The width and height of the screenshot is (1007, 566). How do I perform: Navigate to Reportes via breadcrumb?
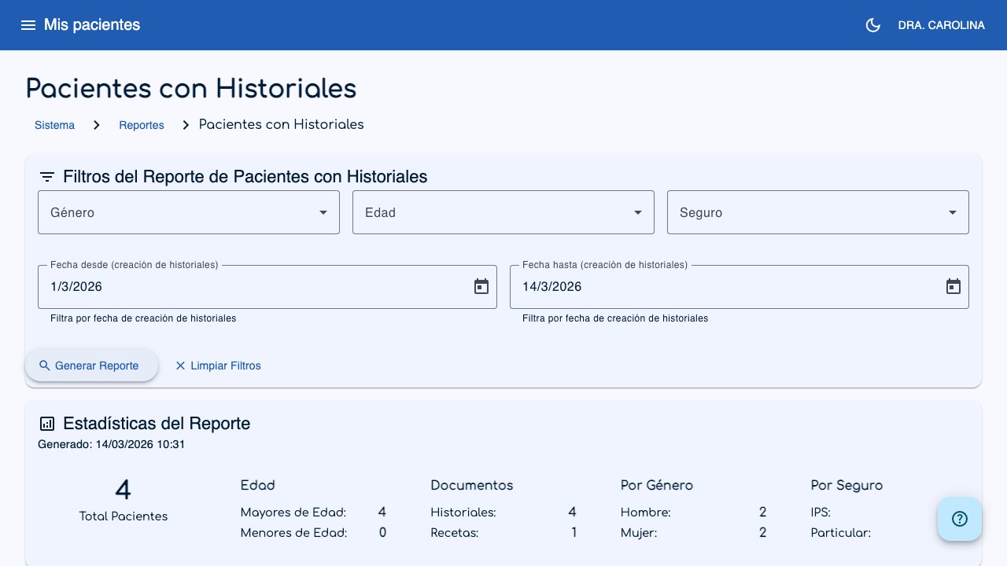pyautogui.click(x=142, y=125)
